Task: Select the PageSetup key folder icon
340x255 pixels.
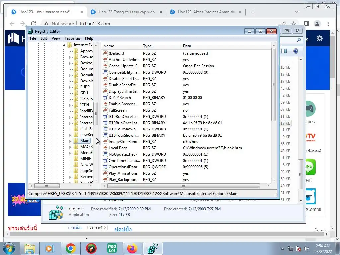Action: [x=76, y=170]
